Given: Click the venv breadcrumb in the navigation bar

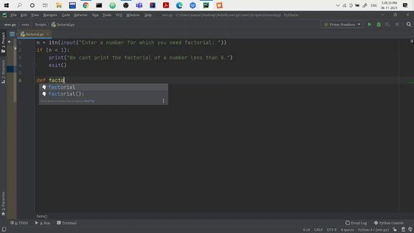Looking at the screenshot, I should tap(25, 25).
